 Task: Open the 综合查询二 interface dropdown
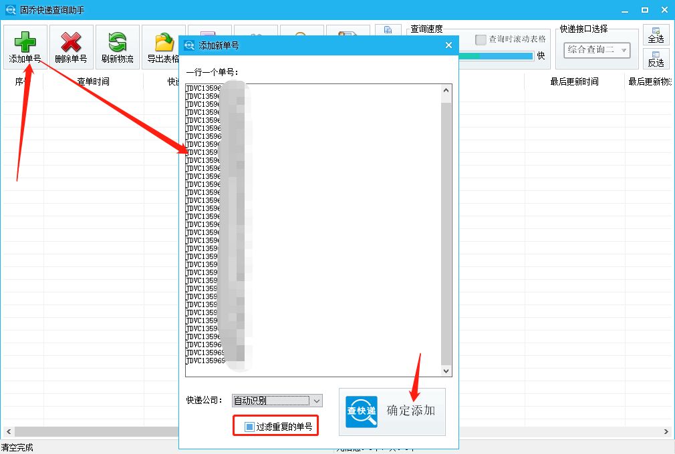[624, 50]
